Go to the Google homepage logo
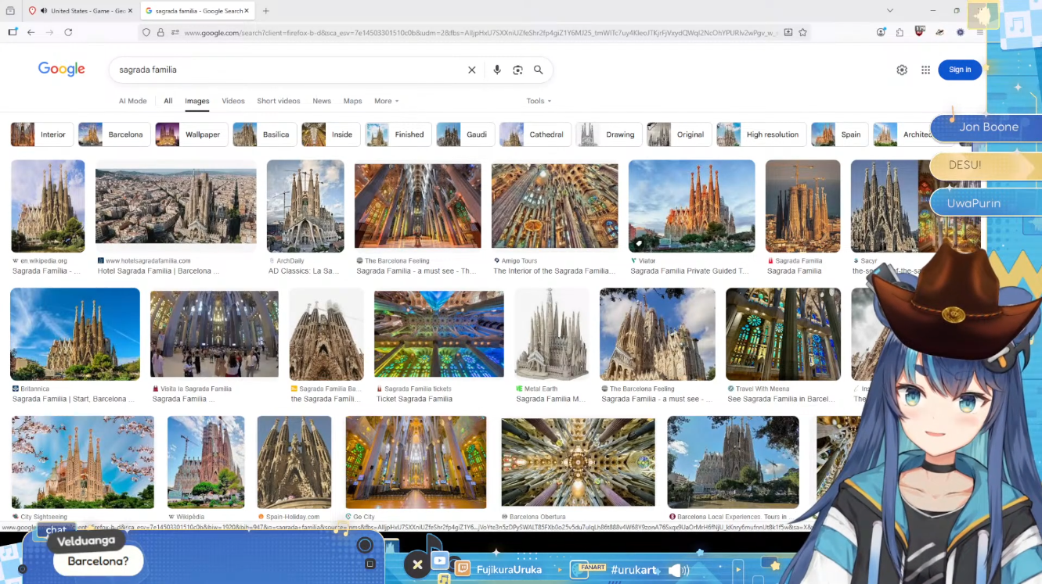 pyautogui.click(x=62, y=70)
